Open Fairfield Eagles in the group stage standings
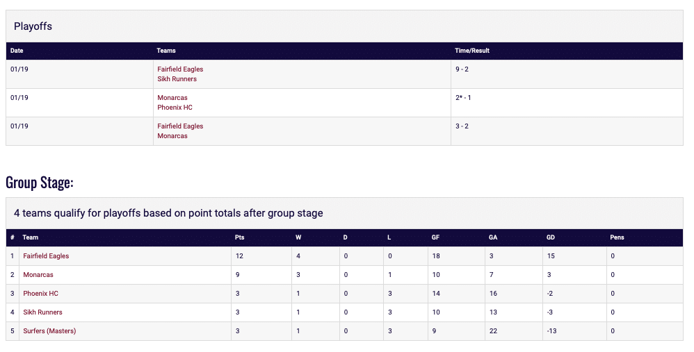The width and height of the screenshot is (694, 352). tap(46, 256)
